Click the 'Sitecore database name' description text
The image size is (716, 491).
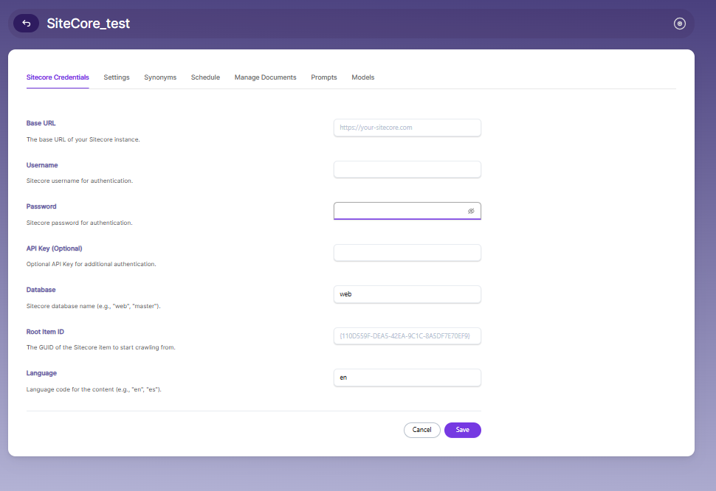tap(93, 306)
